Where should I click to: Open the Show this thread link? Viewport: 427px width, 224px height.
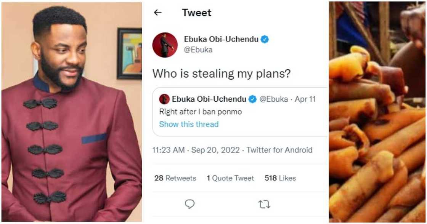coord(189,124)
